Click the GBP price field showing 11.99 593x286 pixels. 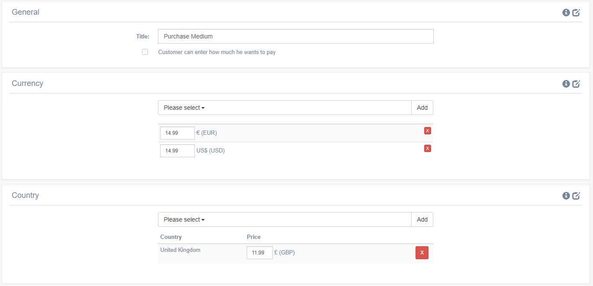[259, 253]
